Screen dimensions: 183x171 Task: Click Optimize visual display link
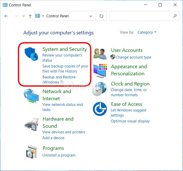pyautogui.click(x=130, y=121)
